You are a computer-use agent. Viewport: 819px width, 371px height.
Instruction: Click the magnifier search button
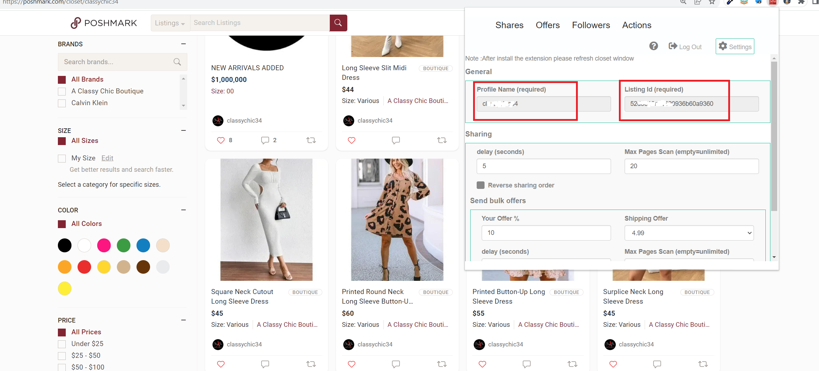338,23
